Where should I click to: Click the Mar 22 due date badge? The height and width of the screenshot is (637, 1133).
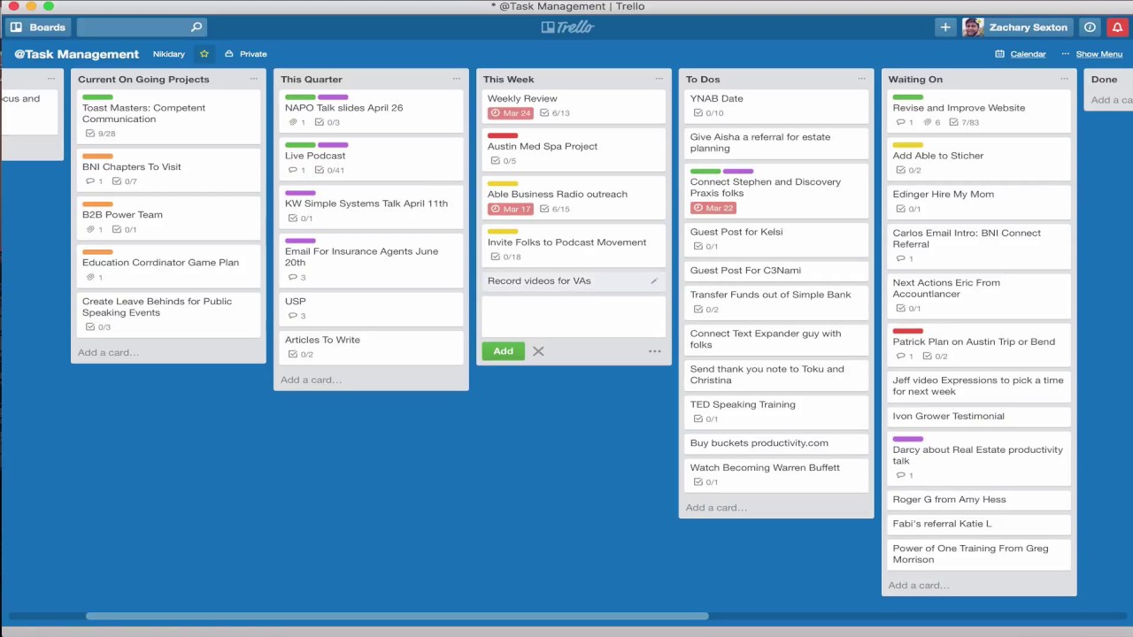pyautogui.click(x=713, y=208)
